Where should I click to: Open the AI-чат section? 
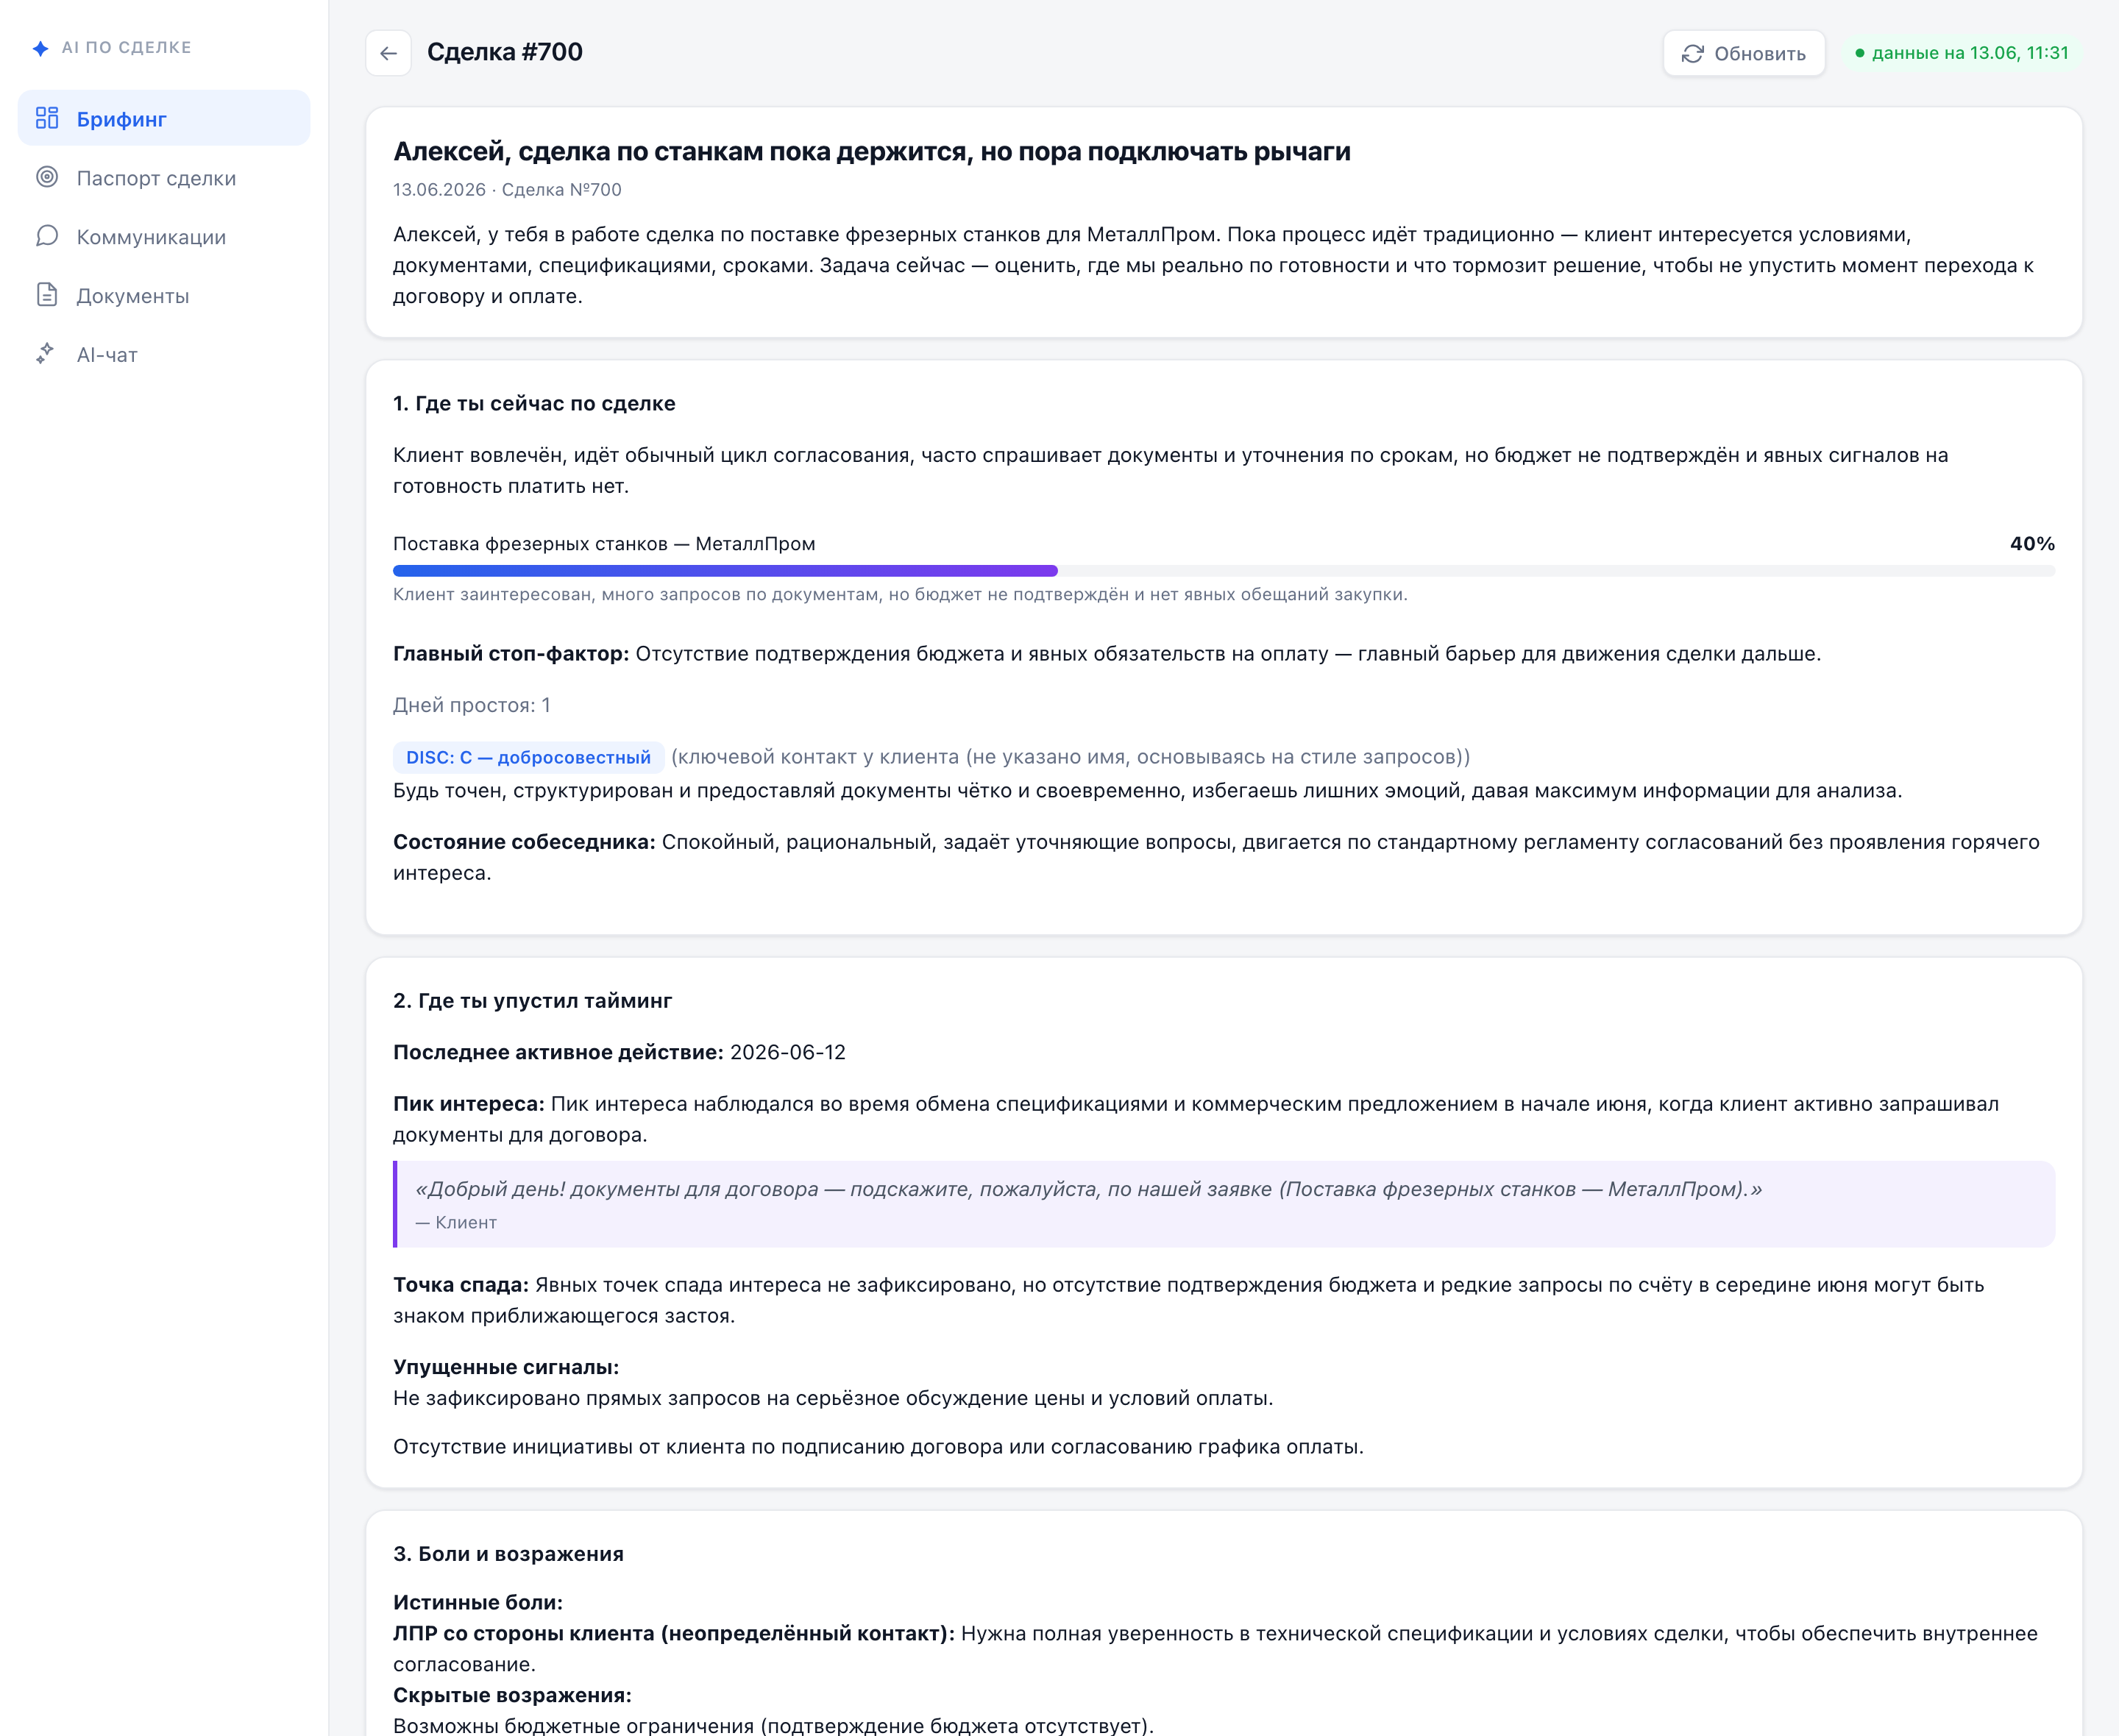point(164,354)
